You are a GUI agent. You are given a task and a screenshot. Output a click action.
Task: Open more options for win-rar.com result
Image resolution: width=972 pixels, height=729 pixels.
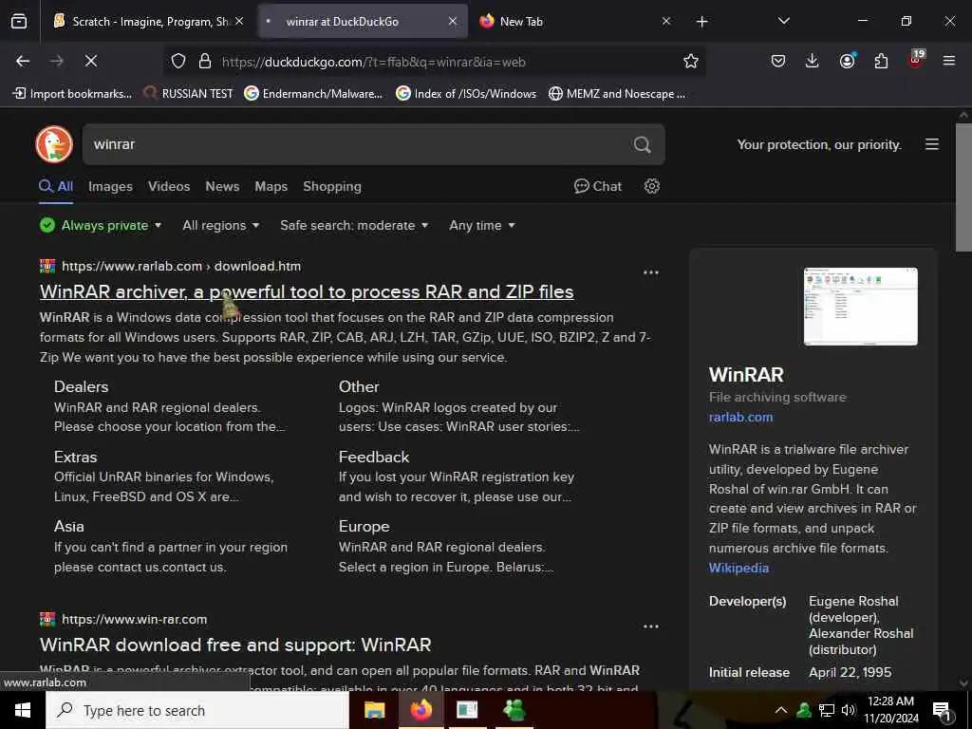click(651, 626)
